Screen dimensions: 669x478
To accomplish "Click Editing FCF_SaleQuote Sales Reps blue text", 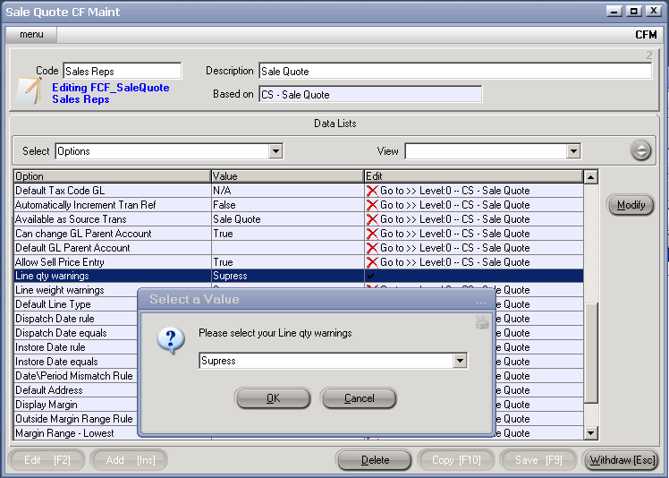I will click(111, 93).
